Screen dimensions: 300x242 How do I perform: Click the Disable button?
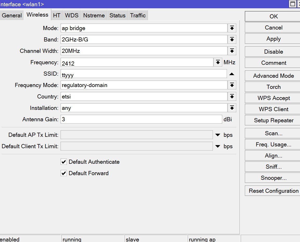pos(273,52)
